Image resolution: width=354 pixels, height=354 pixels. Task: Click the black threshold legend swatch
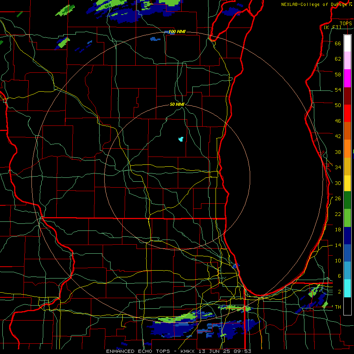(347, 306)
